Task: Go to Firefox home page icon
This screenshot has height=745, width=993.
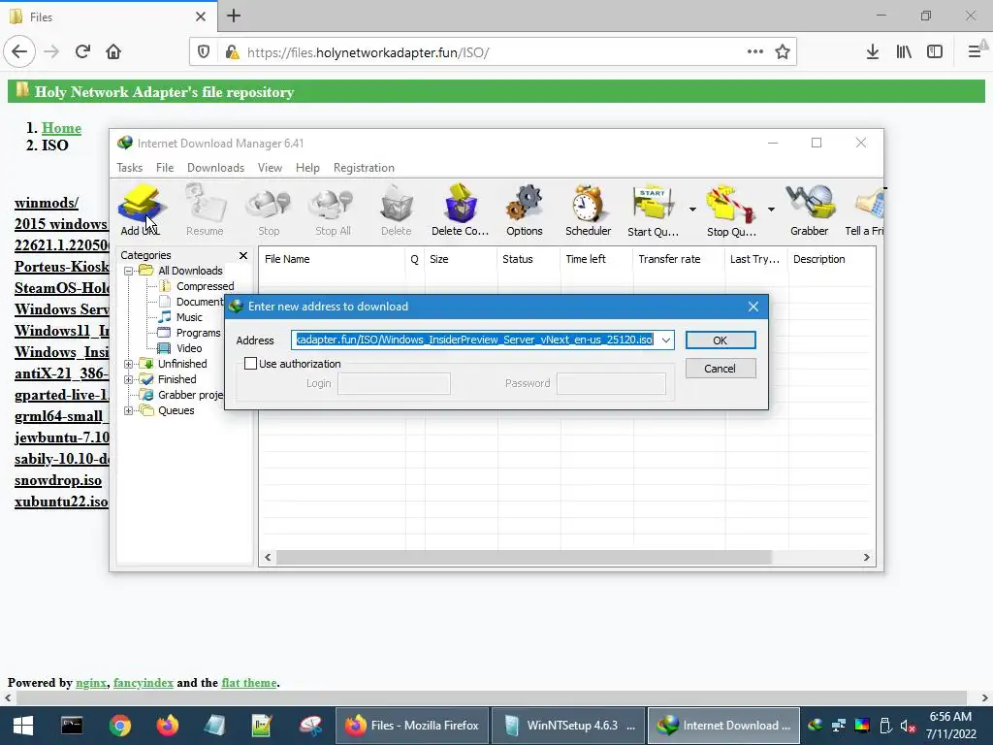Action: coord(113,52)
